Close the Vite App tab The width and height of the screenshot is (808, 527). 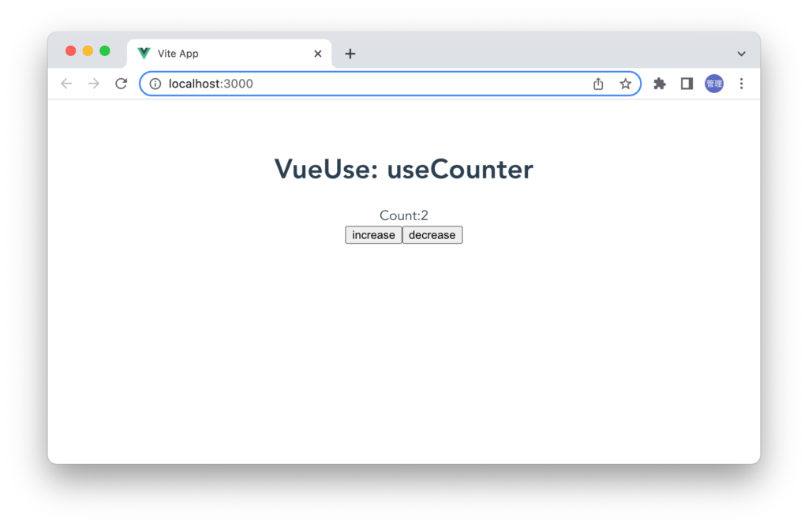(318, 54)
